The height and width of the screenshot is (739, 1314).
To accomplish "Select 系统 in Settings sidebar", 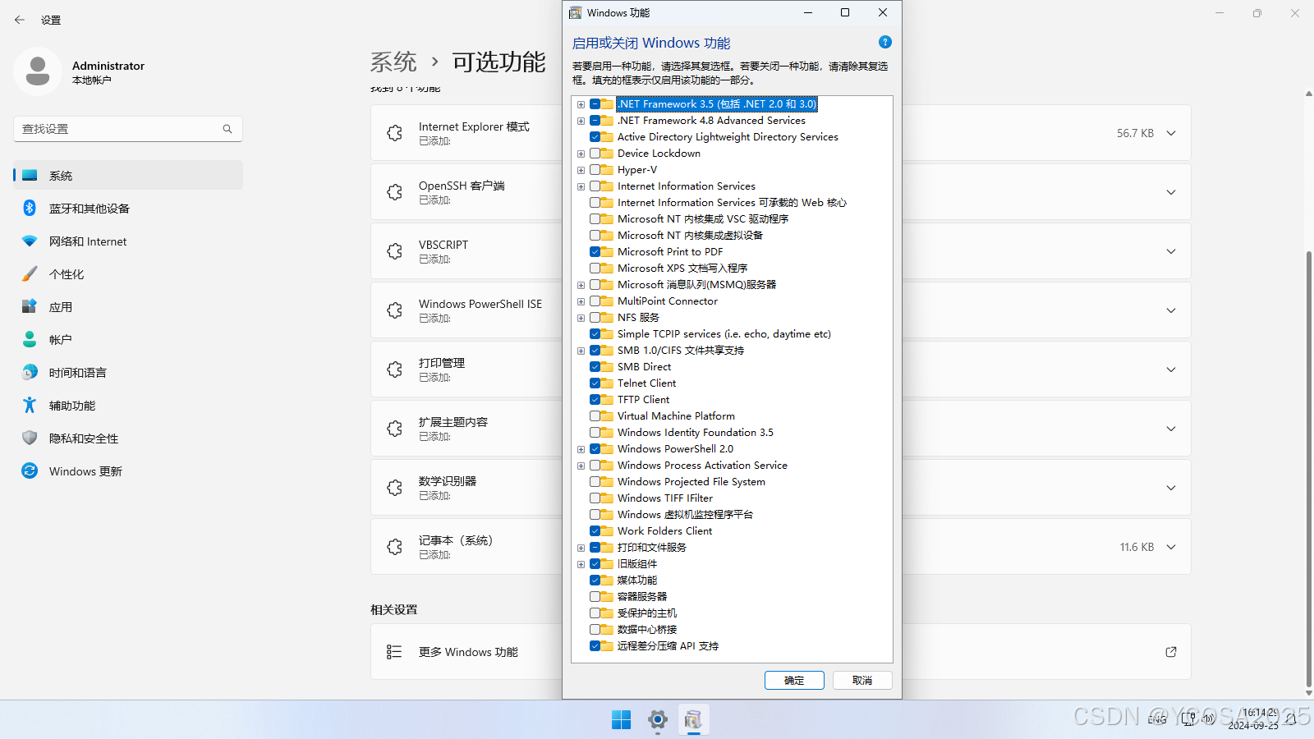I will (x=128, y=176).
